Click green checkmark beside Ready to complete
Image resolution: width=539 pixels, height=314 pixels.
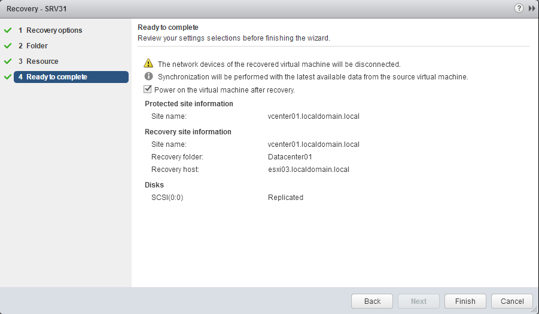8,77
